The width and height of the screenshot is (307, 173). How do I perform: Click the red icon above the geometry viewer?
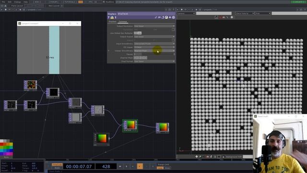[x=220, y=17]
